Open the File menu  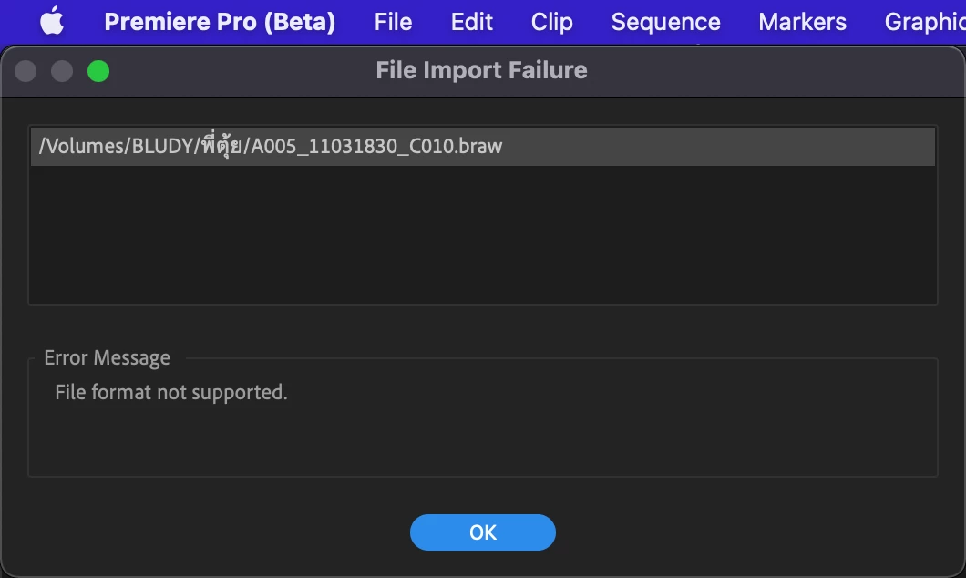pos(393,22)
